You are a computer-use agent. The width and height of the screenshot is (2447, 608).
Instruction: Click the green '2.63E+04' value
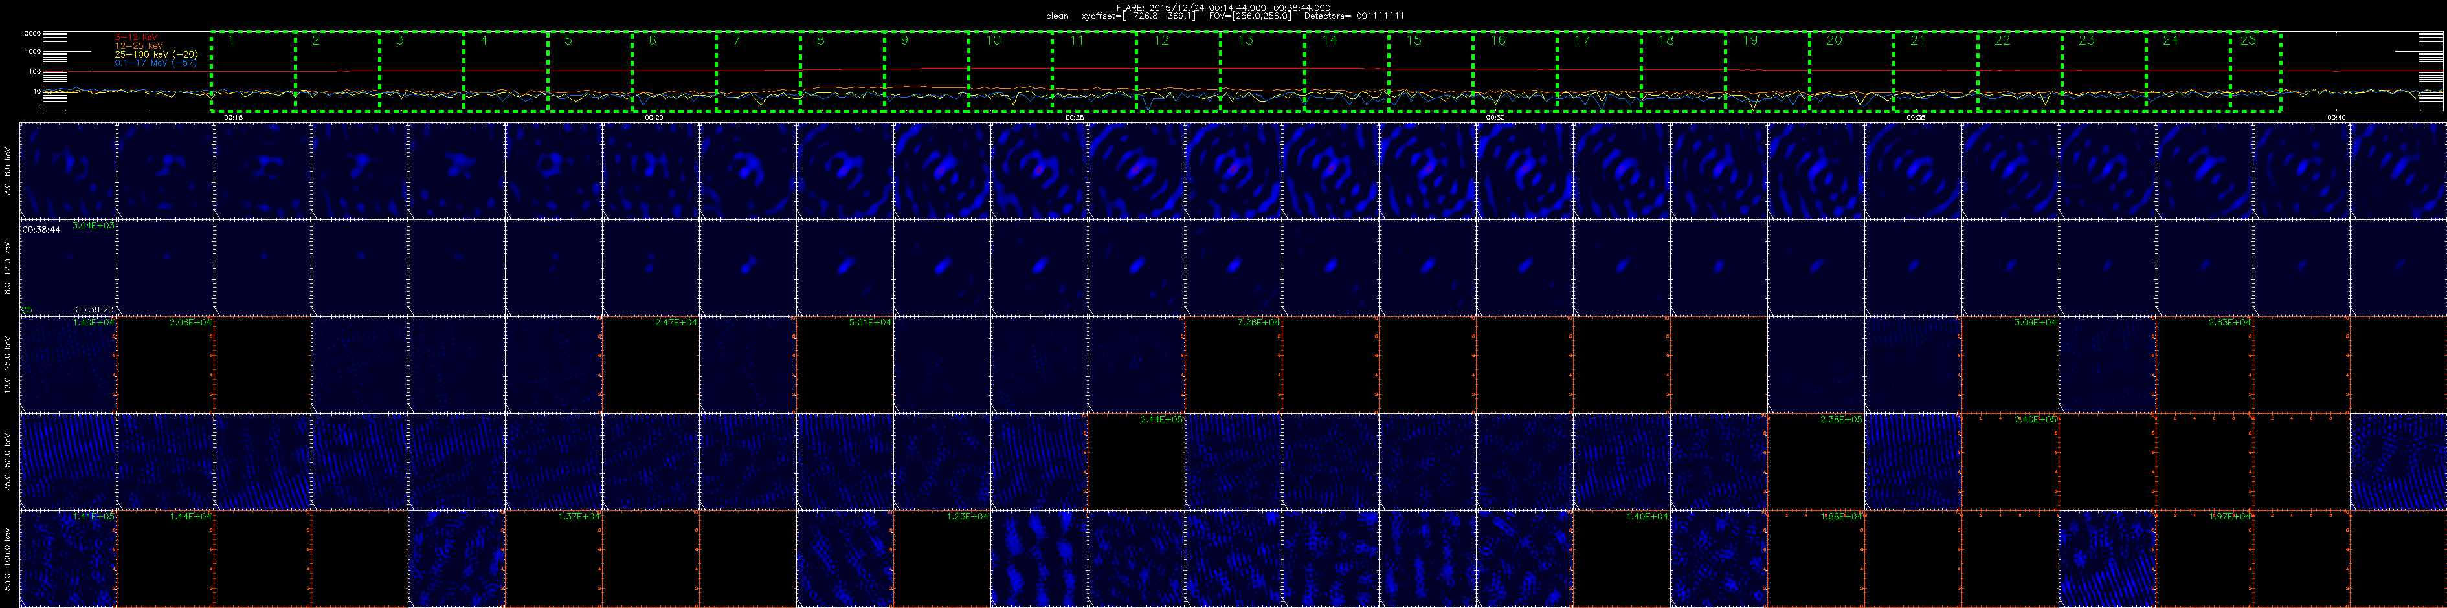pos(2230,323)
